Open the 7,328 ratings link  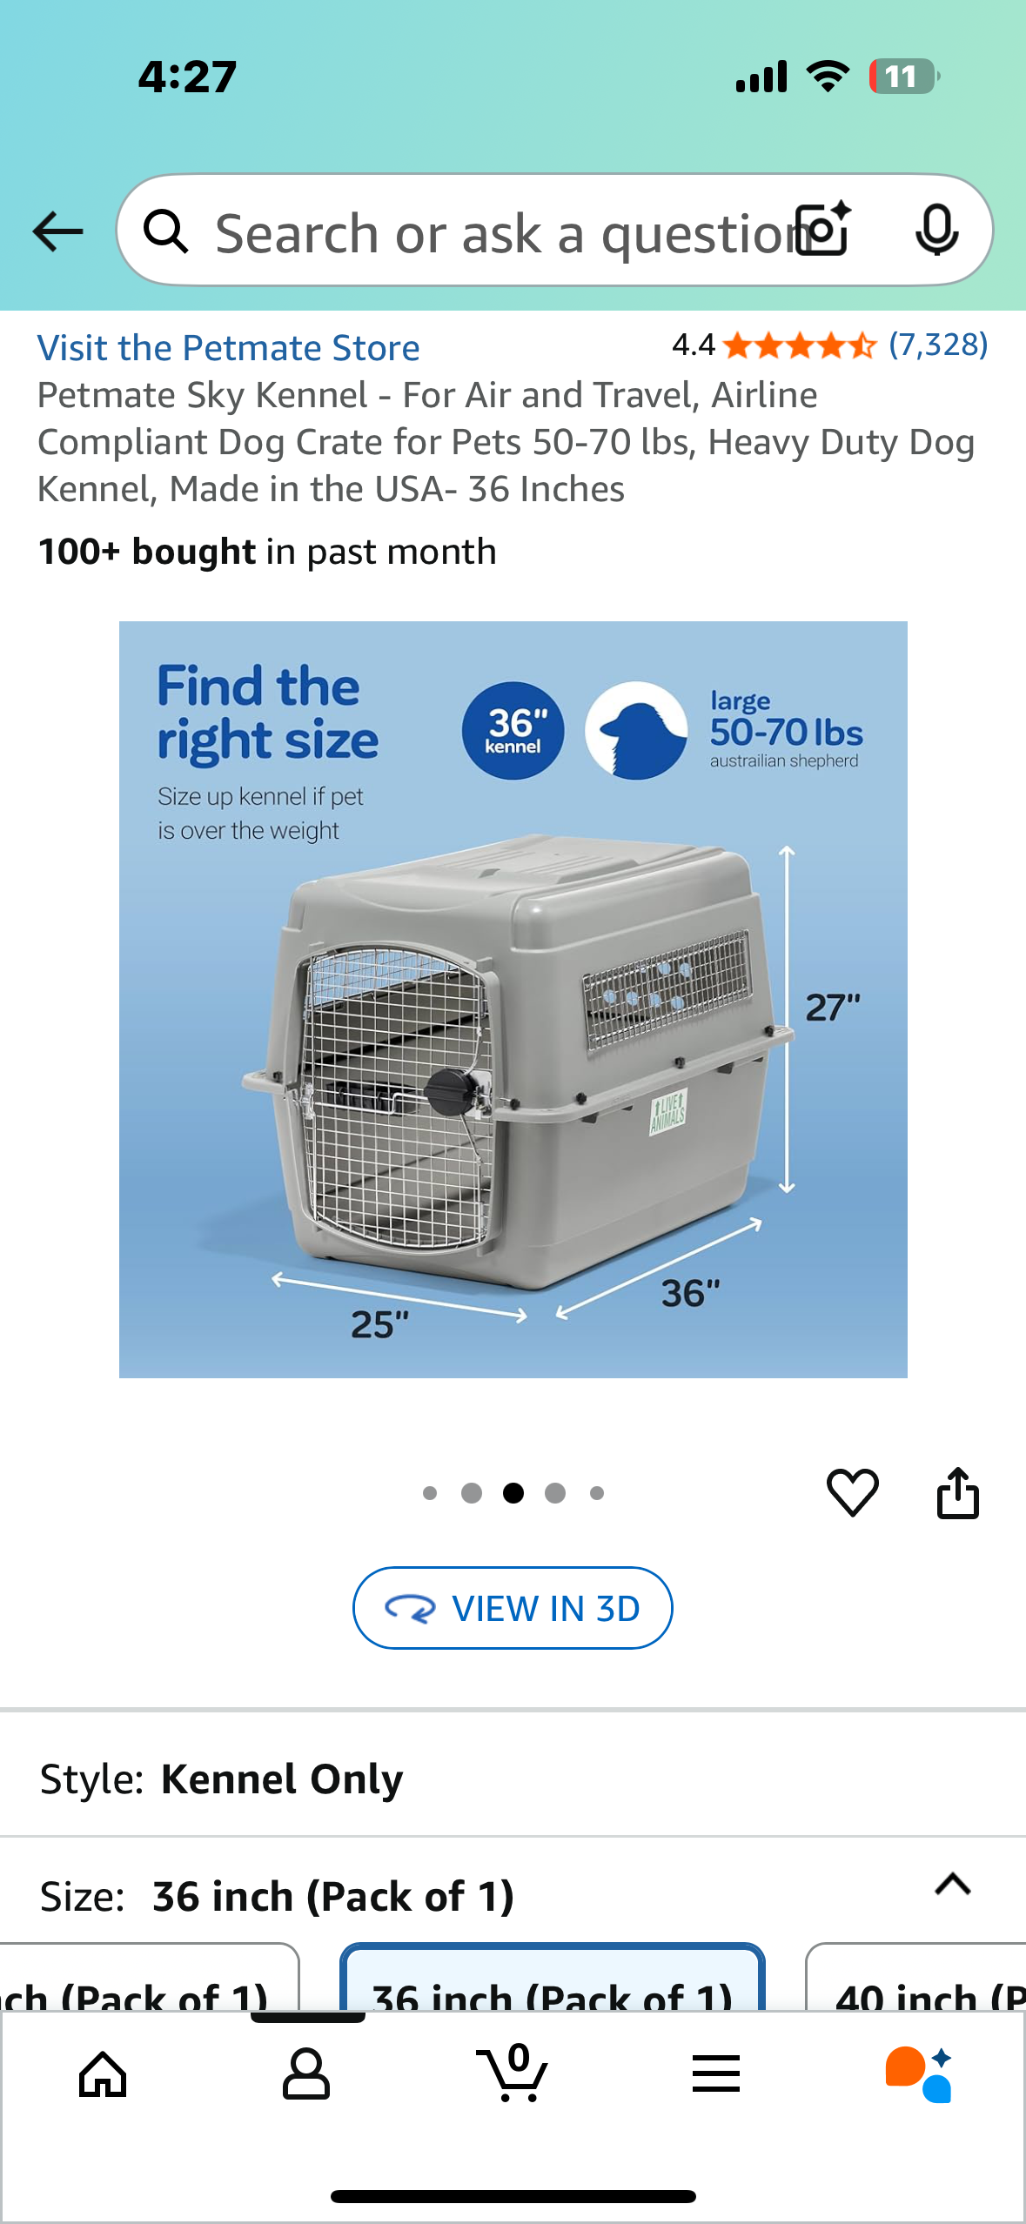tap(938, 345)
